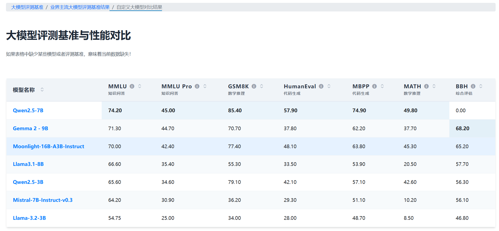Click the info icon next to GSM8K

254,86
